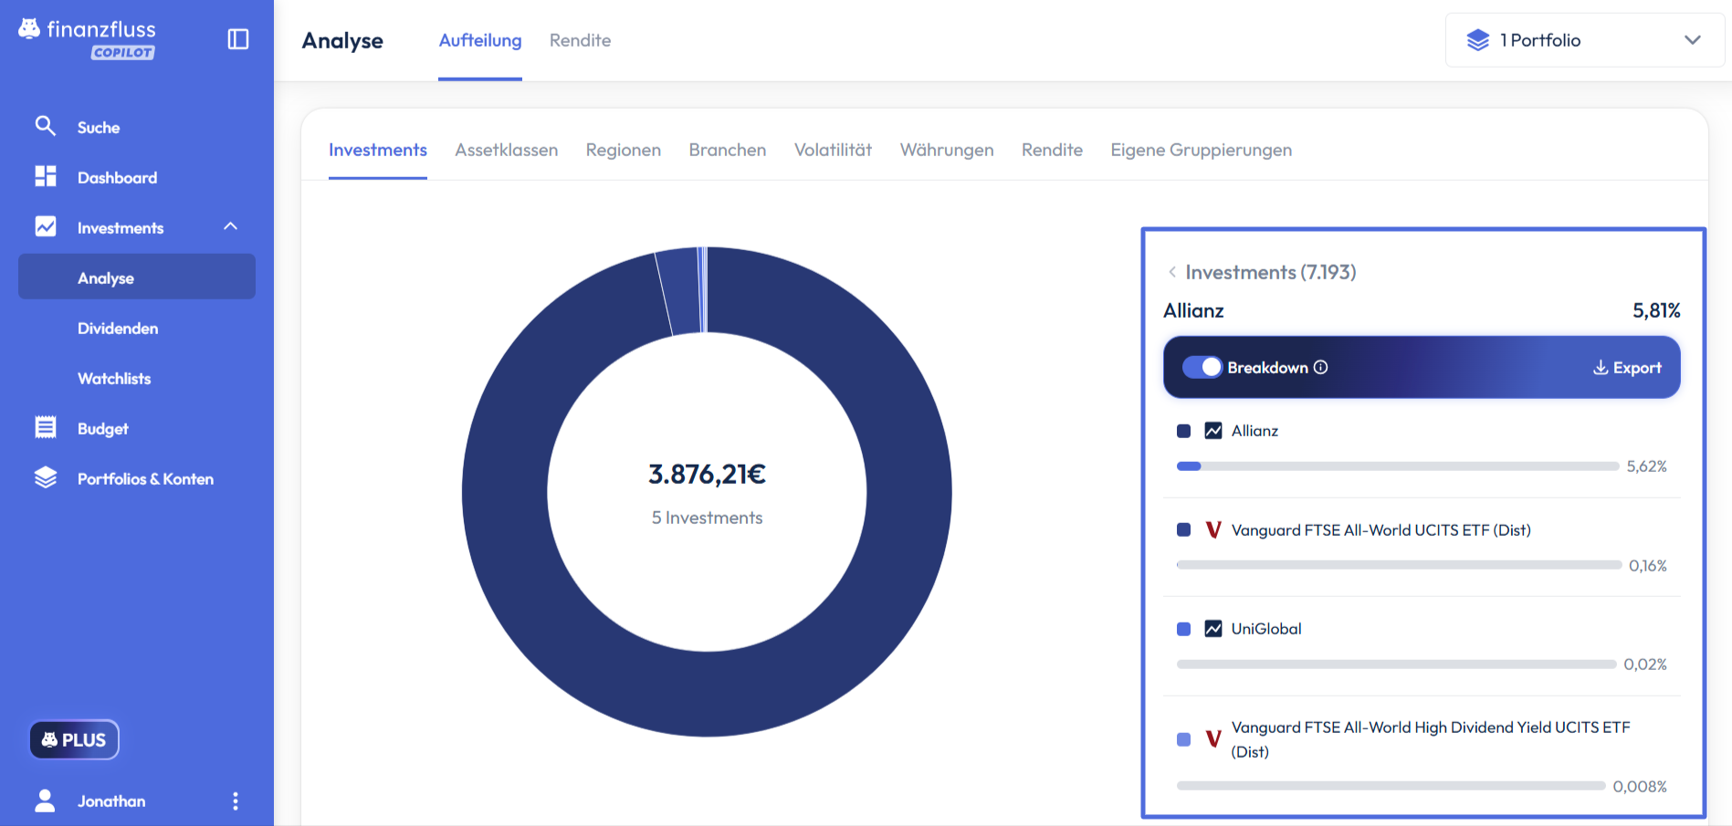Click the user avatar icon beside Jonathan
1732x826 pixels.
coord(45,800)
